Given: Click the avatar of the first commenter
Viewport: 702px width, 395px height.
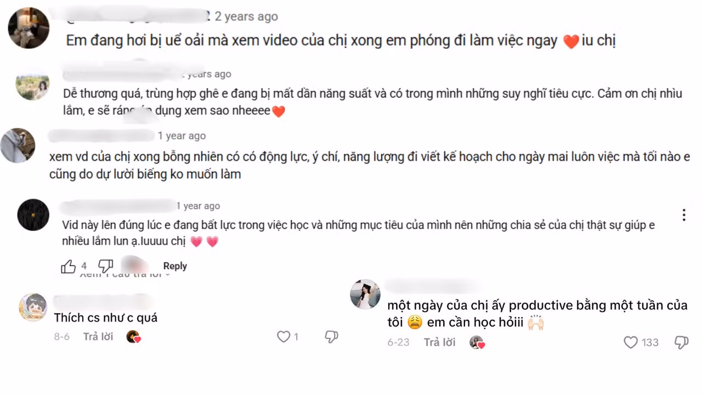Looking at the screenshot, I should point(29,27).
